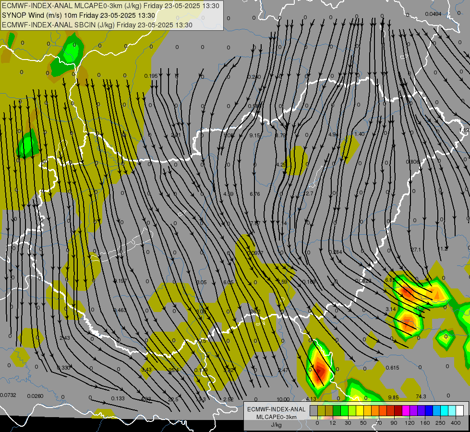The image size is (470, 432).
Task: Click the 400 tick label in legend
Action: pyautogui.click(x=456, y=423)
